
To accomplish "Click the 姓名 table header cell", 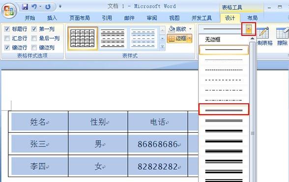I will tap(38, 121).
